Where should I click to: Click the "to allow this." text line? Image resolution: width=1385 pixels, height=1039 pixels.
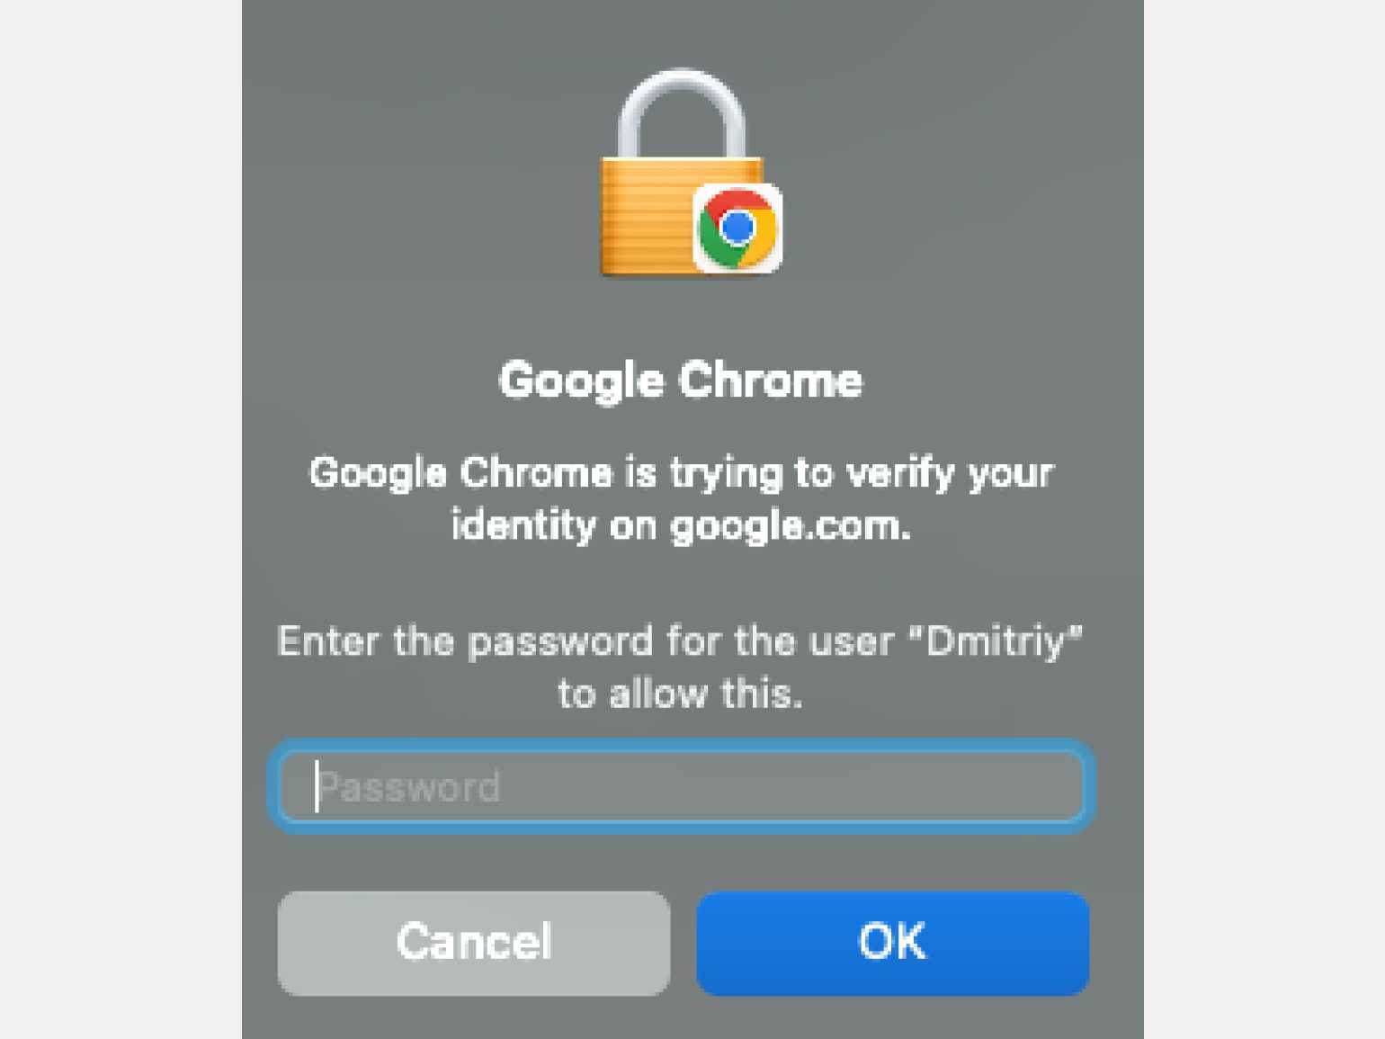(x=680, y=694)
